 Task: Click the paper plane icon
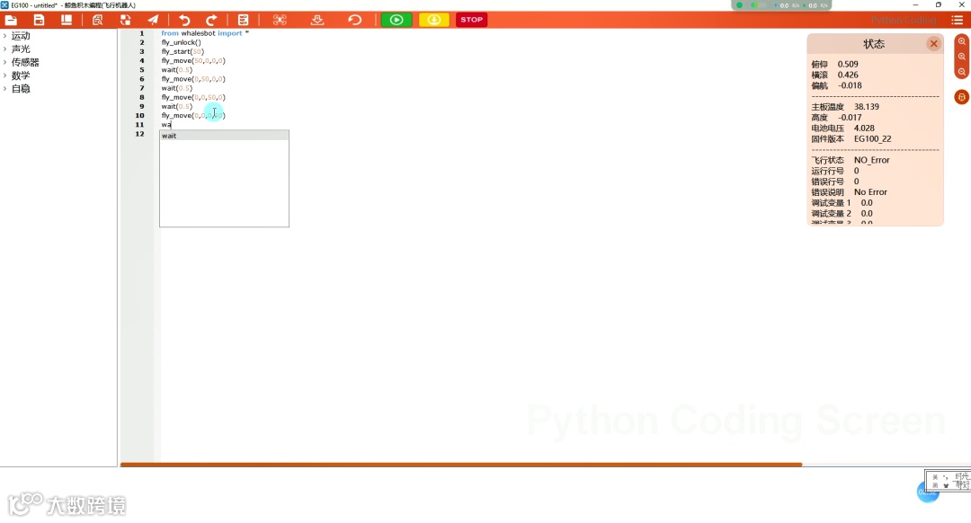click(x=153, y=20)
